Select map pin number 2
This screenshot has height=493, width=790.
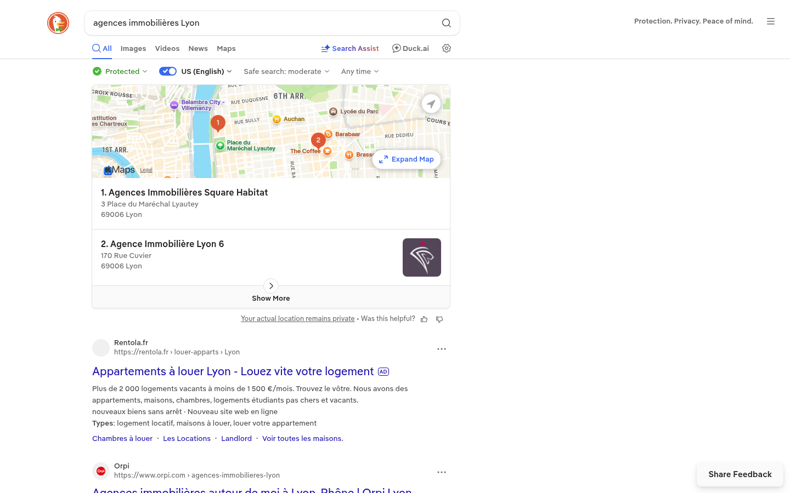click(x=318, y=141)
